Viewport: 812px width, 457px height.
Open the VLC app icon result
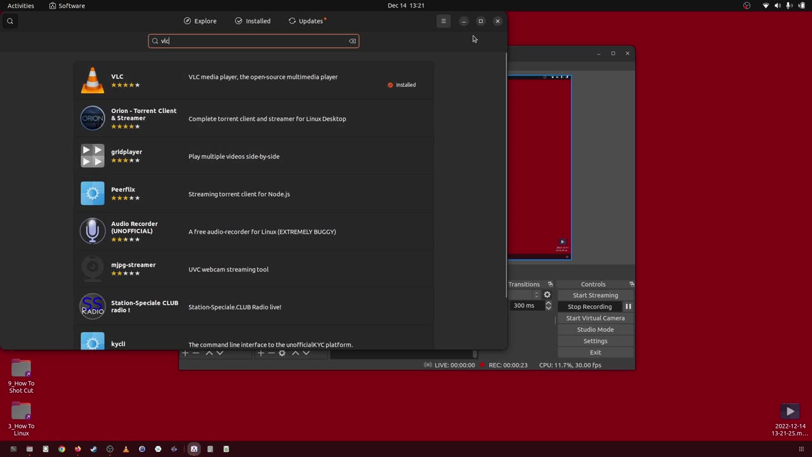pyautogui.click(x=93, y=81)
